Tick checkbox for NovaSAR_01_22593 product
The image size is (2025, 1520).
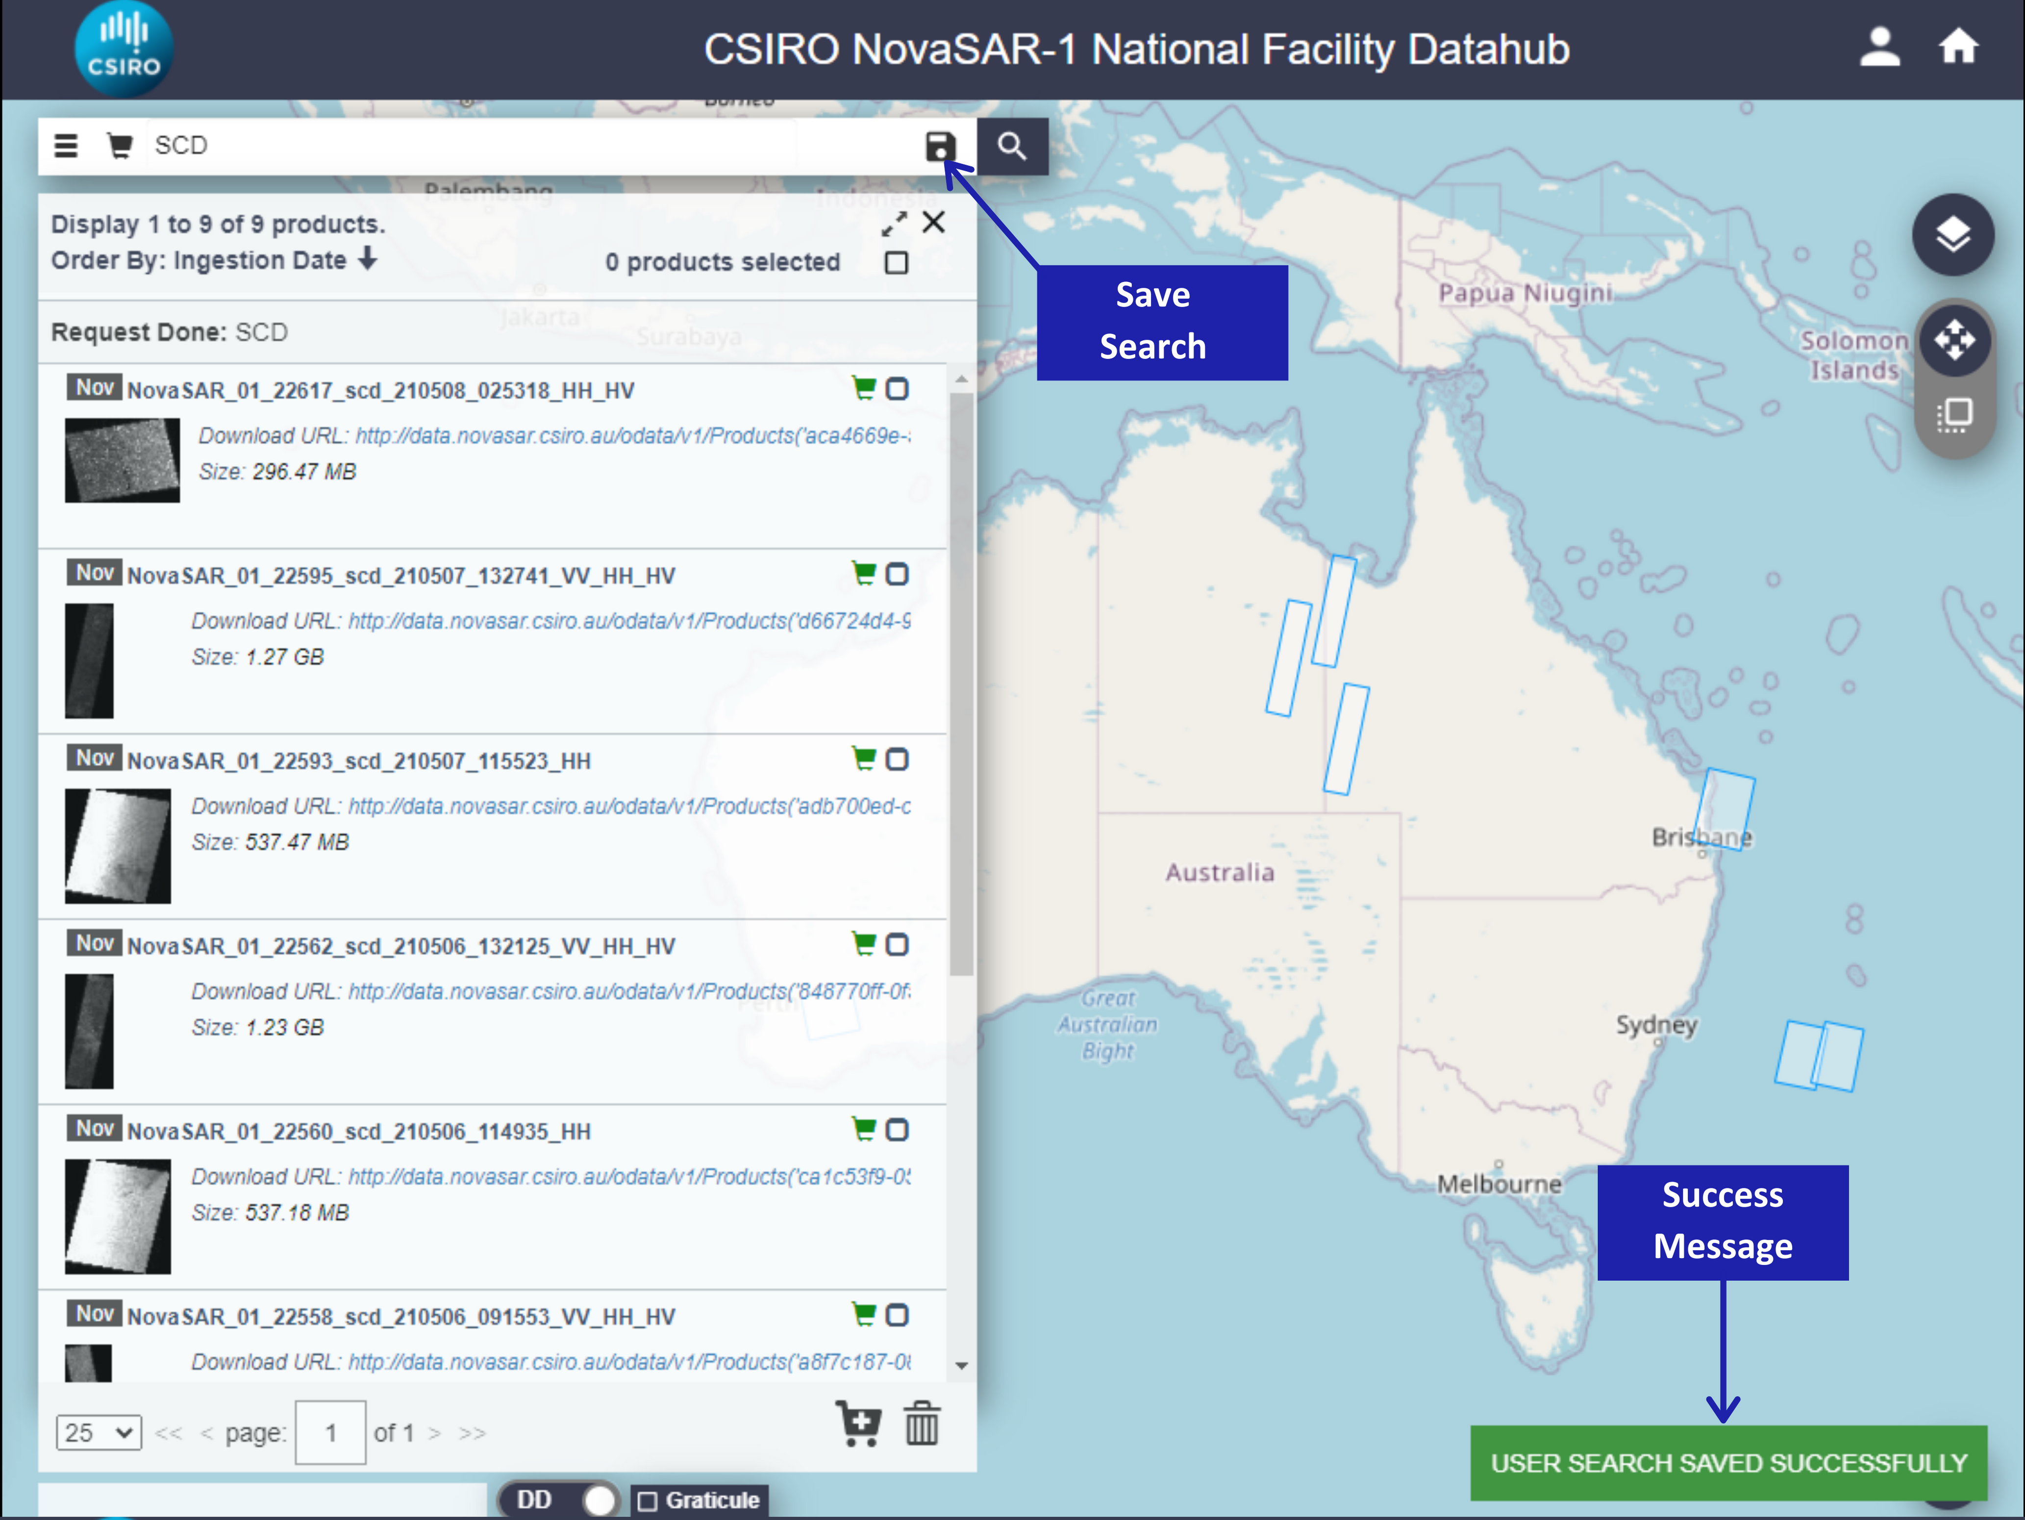click(x=897, y=759)
